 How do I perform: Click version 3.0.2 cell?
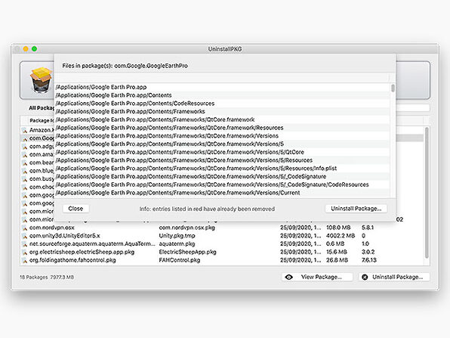(x=368, y=252)
